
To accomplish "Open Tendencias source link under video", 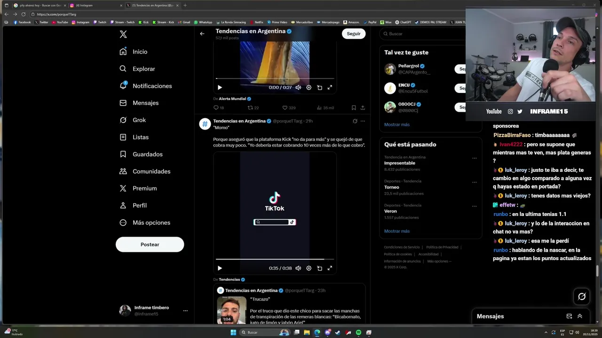I will (x=232, y=279).
